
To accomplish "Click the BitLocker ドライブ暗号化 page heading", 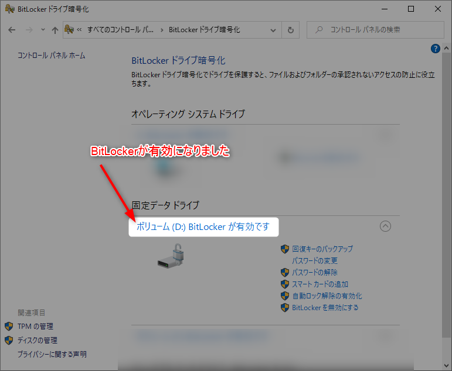I will 178,60.
